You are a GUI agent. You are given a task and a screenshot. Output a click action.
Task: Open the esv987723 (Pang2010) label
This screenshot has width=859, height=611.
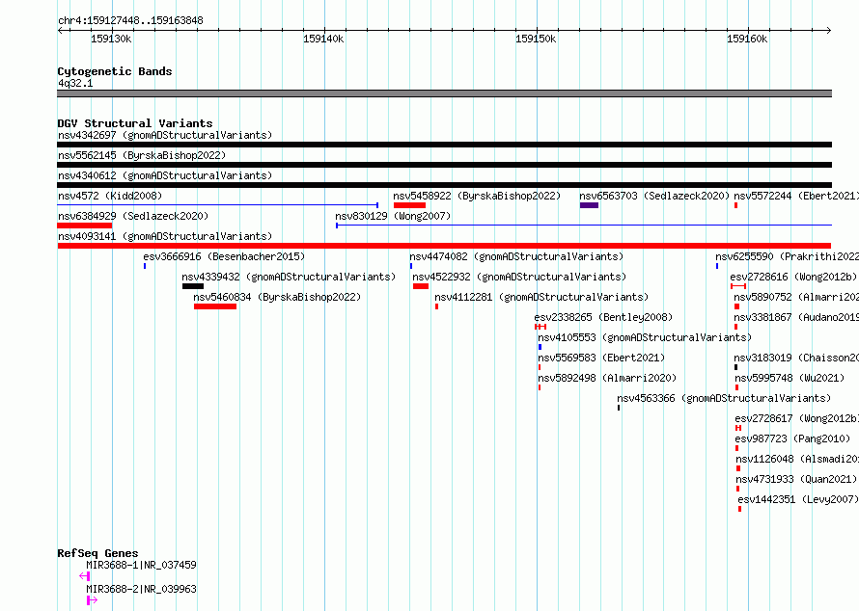792,438
